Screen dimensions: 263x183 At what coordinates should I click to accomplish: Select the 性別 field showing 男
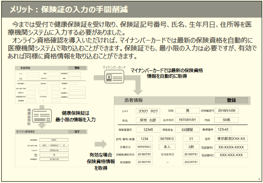click(x=187, y=111)
